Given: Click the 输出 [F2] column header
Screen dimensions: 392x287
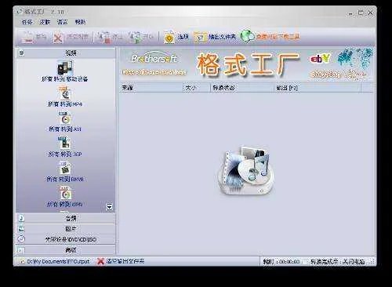Looking at the screenshot, I should pyautogui.click(x=318, y=88).
